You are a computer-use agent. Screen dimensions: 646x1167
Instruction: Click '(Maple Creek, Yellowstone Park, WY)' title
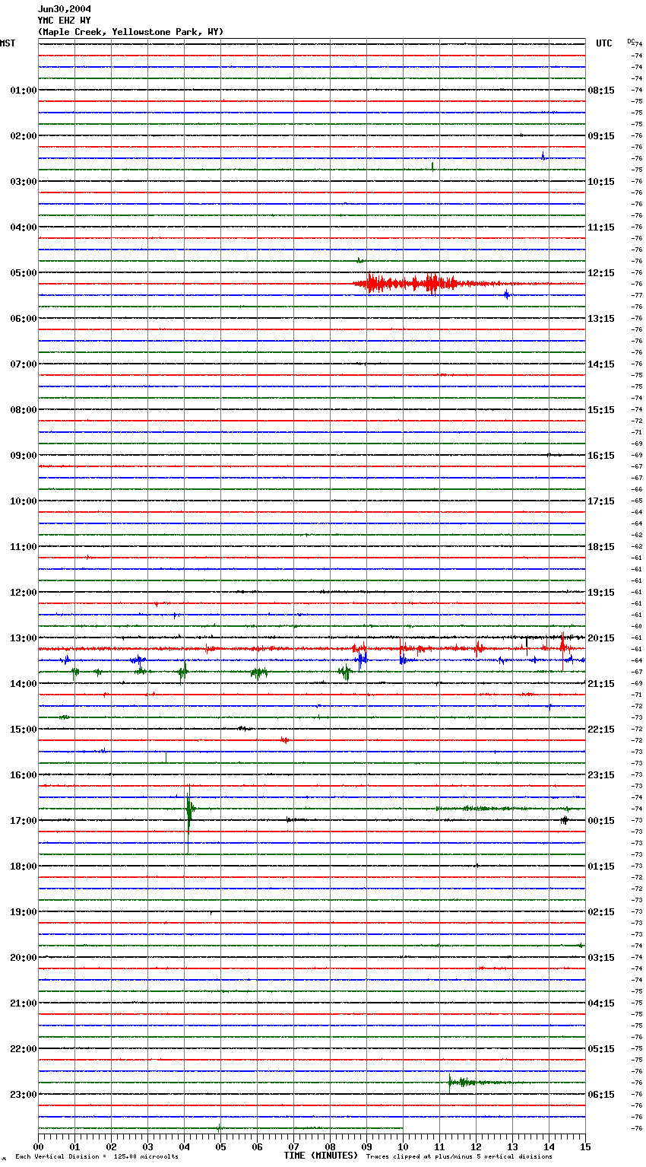(x=131, y=32)
